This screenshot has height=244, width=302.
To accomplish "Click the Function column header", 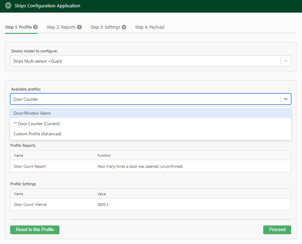I will (x=104, y=156).
